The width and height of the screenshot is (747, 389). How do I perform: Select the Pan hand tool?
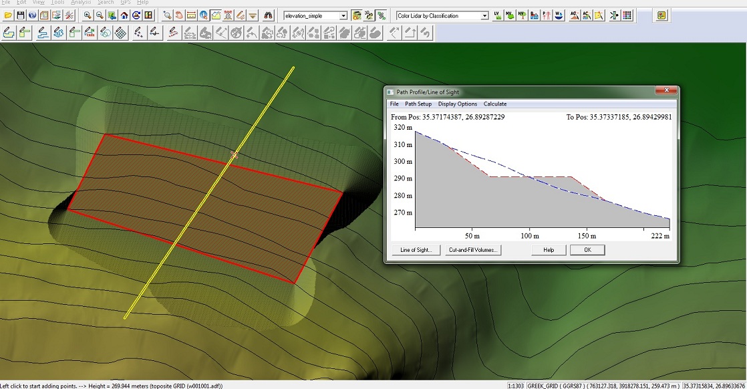[179, 15]
